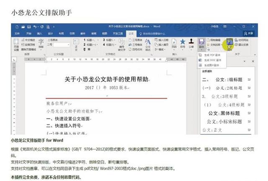This screenshot has width=268, height=181.
Task: Choose 生成 PDF 副本 from dropdown menu
Action: (x=211, y=55)
